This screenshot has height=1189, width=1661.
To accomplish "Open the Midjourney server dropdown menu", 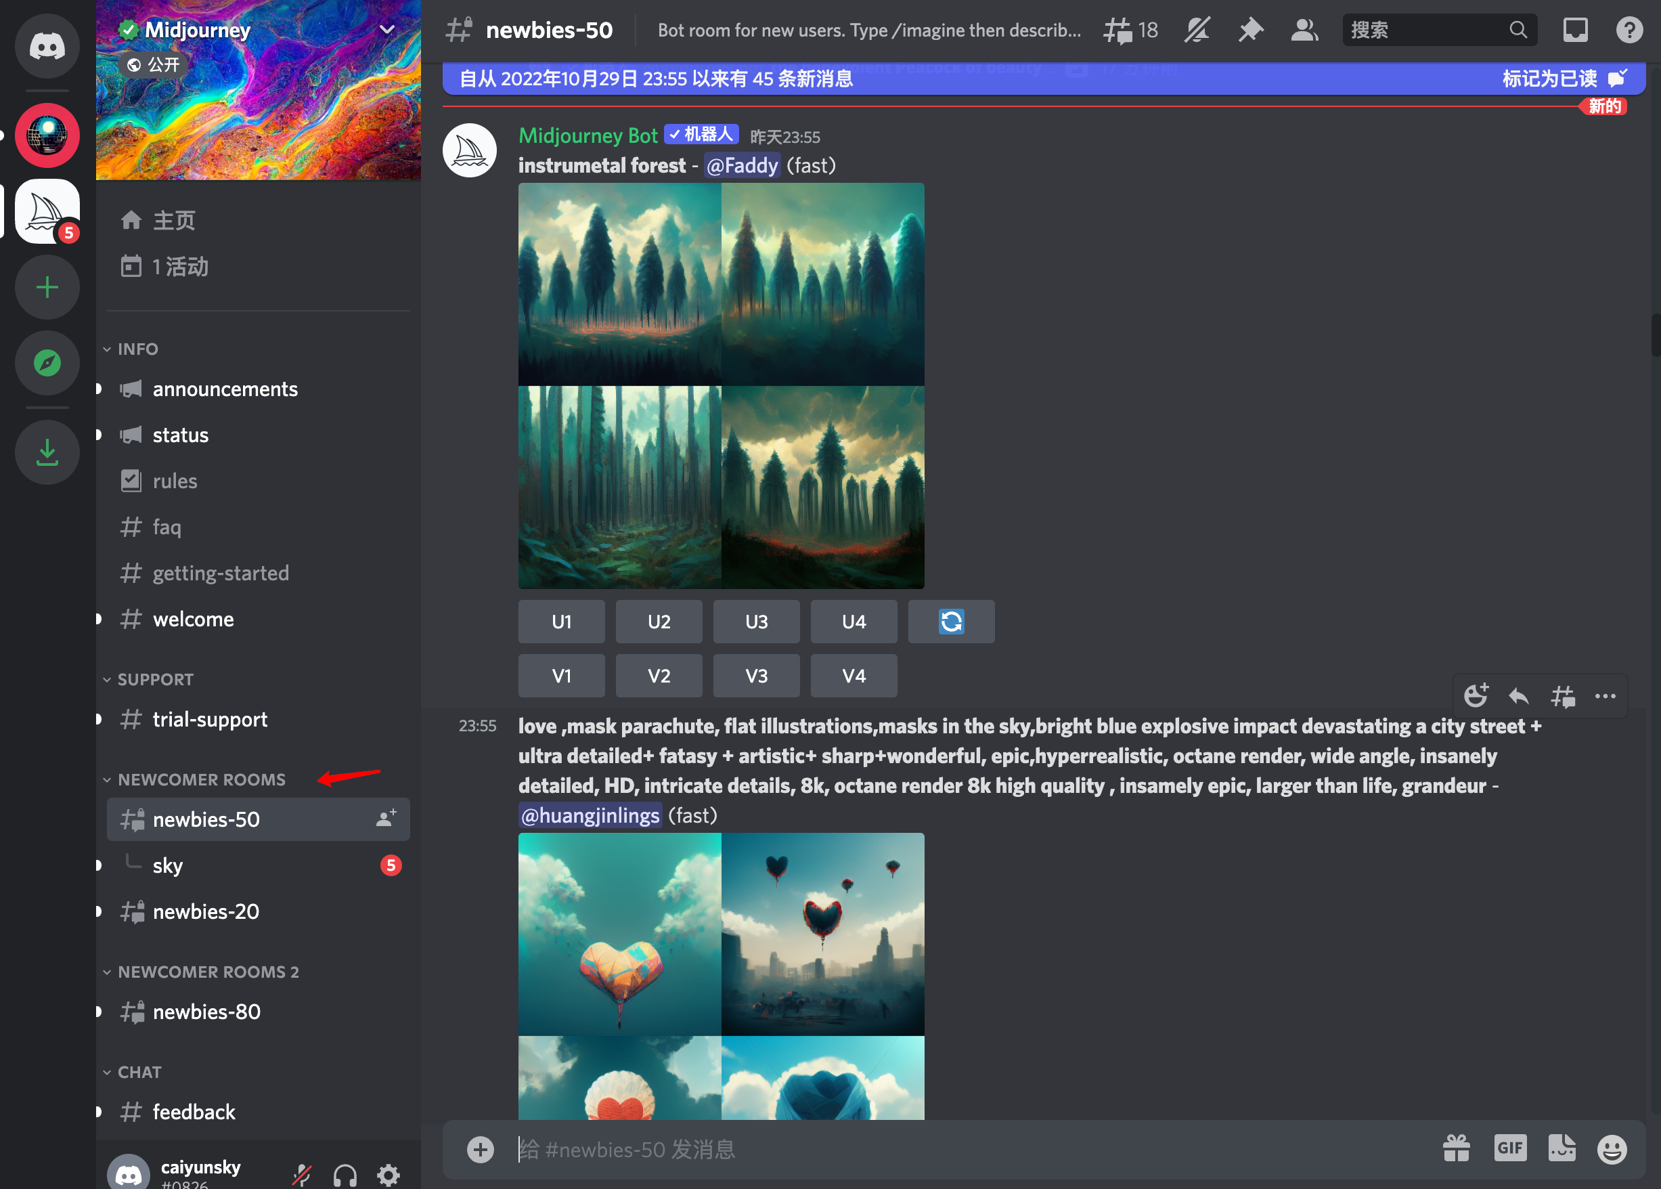I will tap(387, 29).
